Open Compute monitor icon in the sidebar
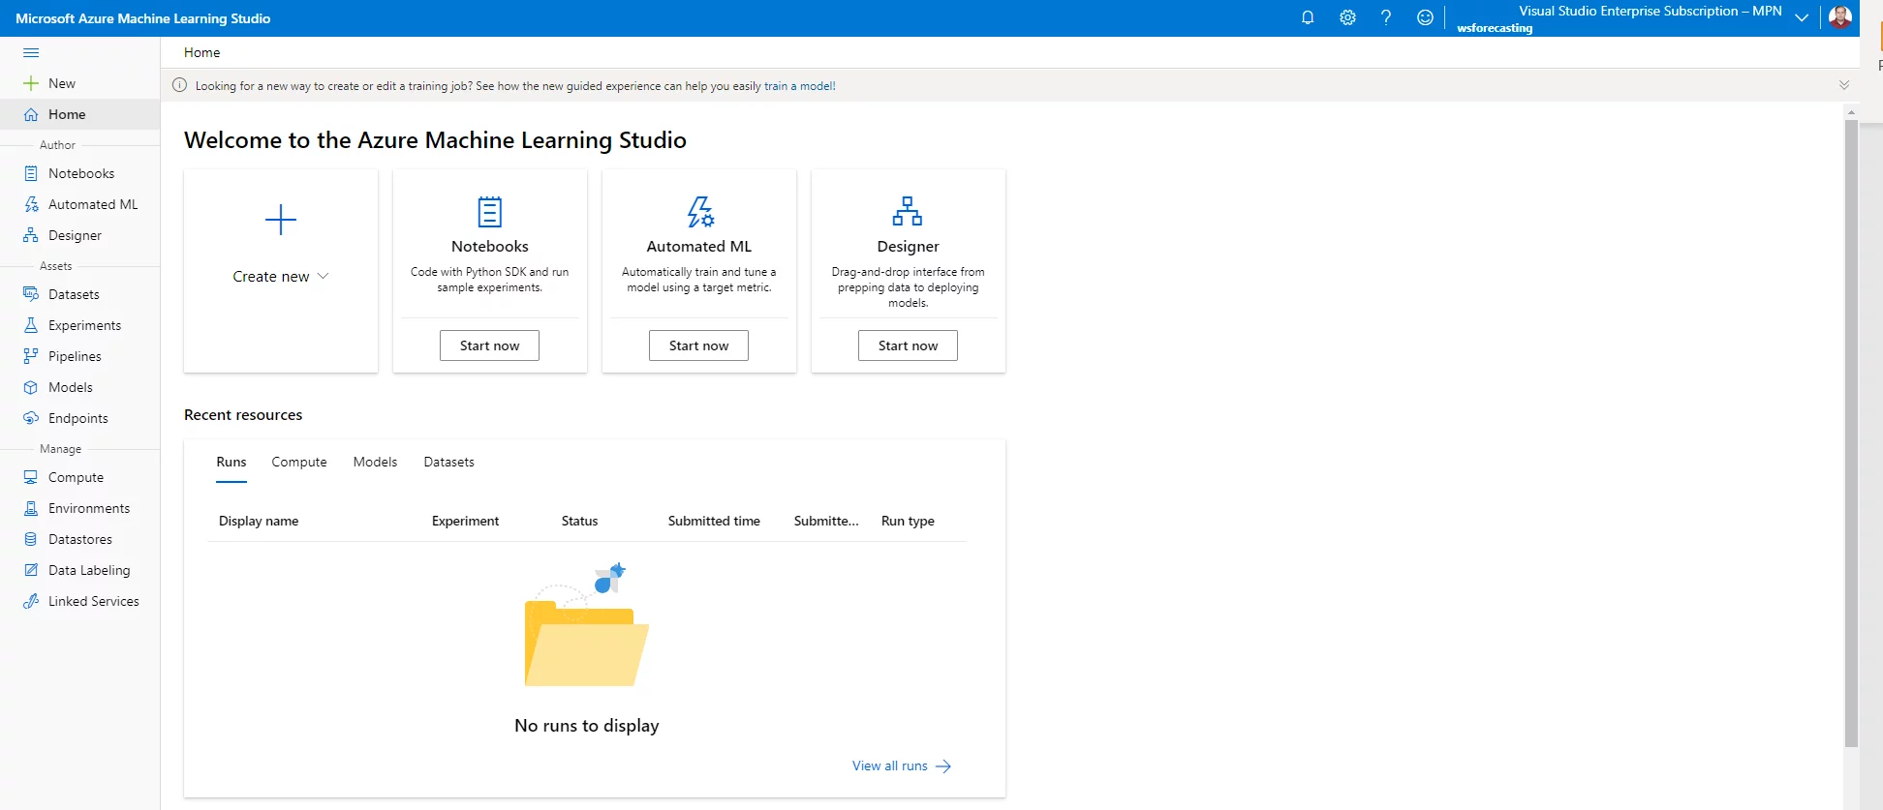This screenshot has width=1883, height=810. click(31, 477)
